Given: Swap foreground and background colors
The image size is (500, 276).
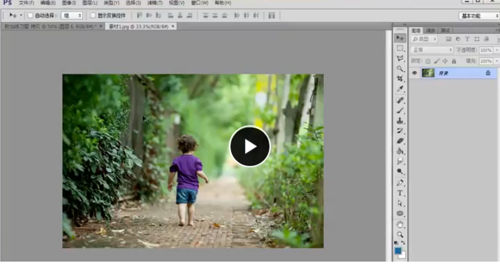Looking at the screenshot, I should point(404,243).
